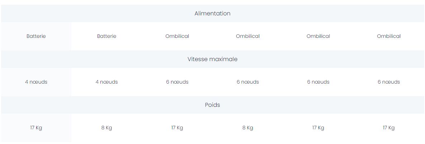Screen dimensions: 425x144
Task: Select Batterie cell in the second column
Action: point(107,36)
